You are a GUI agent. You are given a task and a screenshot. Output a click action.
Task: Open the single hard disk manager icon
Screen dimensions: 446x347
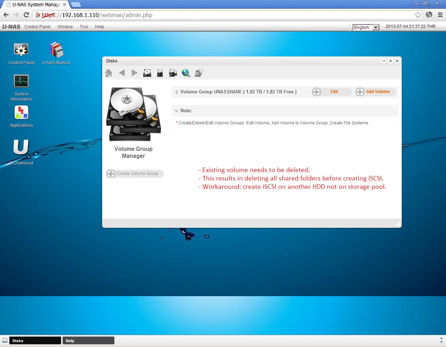[x=147, y=73]
